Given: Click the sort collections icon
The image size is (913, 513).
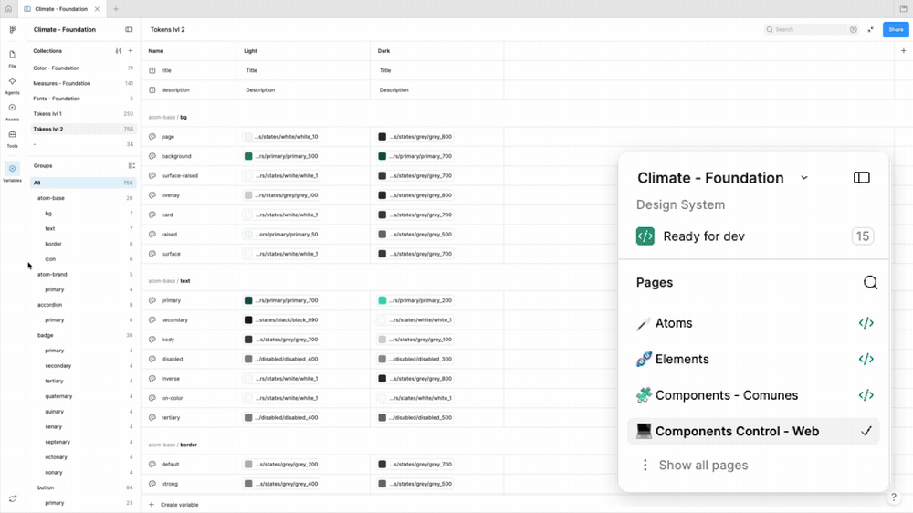Looking at the screenshot, I should coord(119,51).
